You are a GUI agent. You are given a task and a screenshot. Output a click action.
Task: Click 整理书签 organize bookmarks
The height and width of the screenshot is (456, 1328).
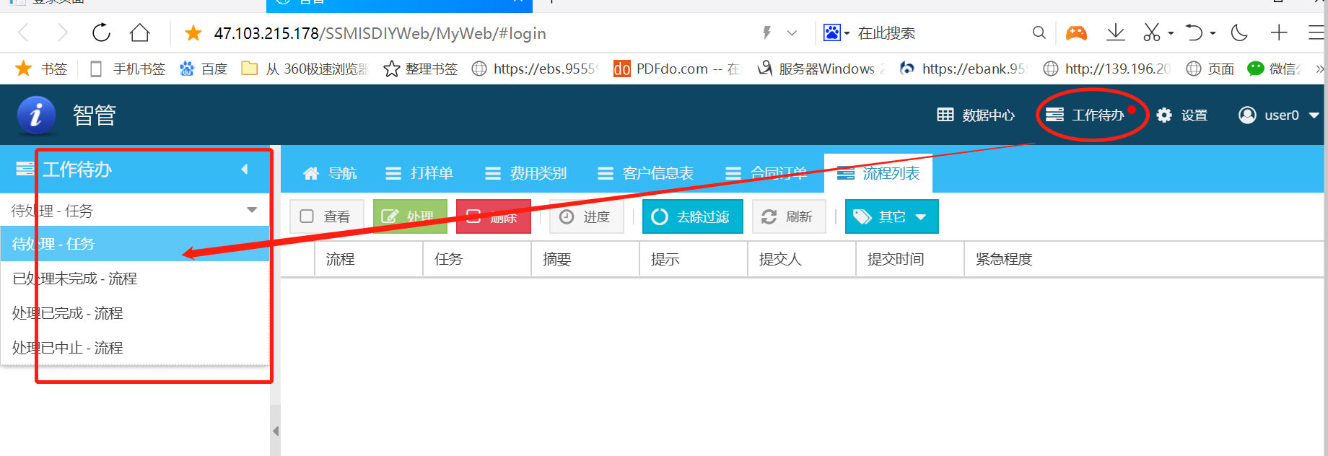421,69
